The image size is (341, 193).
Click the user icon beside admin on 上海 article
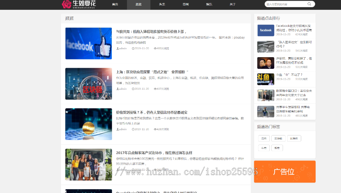117,89
